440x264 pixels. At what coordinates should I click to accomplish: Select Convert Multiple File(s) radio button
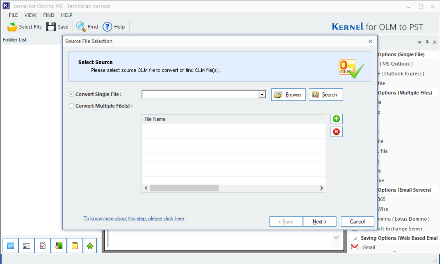[x=71, y=106]
